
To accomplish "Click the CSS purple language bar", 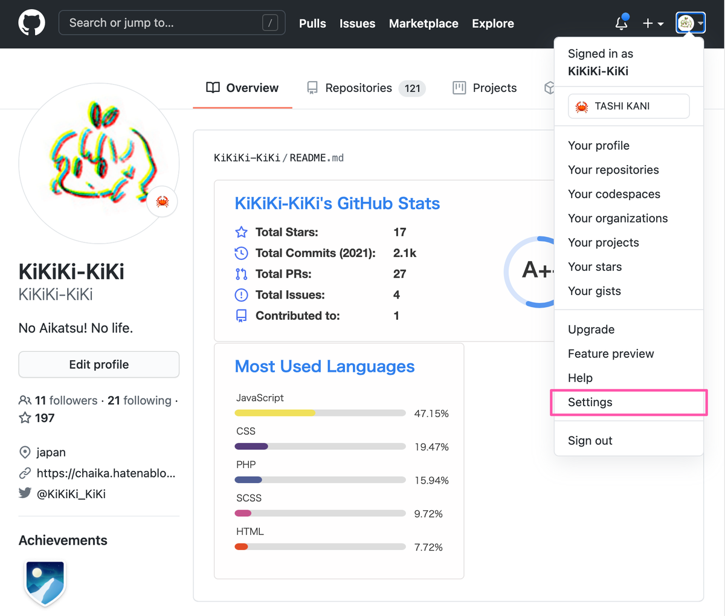I will coord(251,446).
